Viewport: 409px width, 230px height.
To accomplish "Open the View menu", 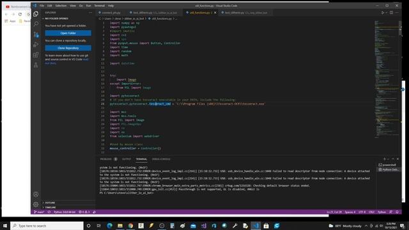I will tap(73, 6).
